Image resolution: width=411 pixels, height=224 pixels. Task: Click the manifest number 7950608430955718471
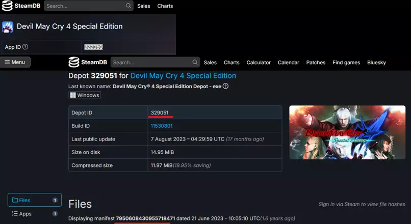point(145,218)
